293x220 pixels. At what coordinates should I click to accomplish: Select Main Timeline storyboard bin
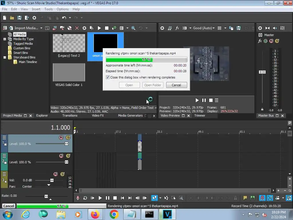28,62
